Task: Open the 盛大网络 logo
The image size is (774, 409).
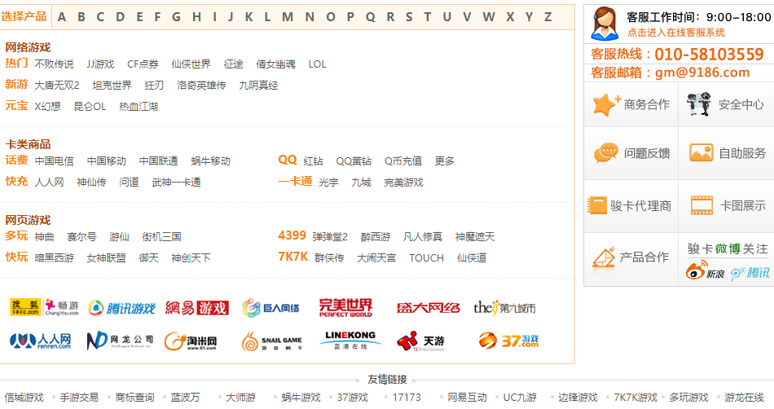Action: 428,308
